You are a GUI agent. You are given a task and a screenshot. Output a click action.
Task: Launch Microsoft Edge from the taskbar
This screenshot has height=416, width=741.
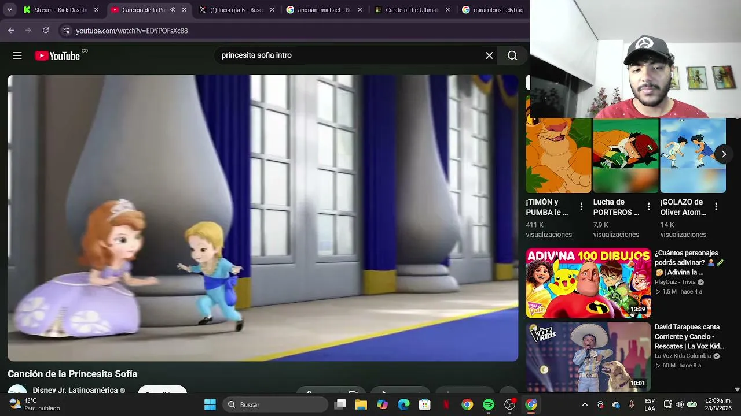click(x=403, y=404)
